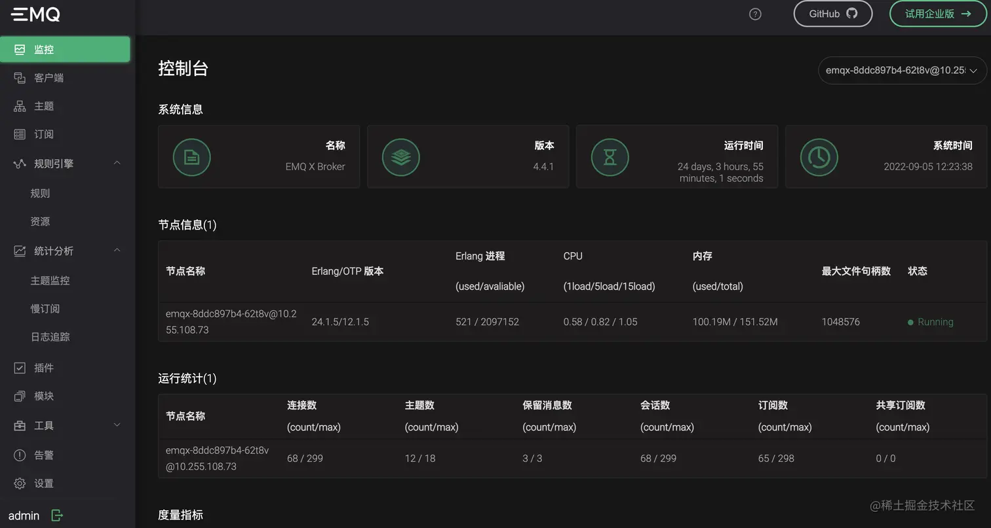Viewport: 991px width, 528px height.
Task: Click the Running status indicator
Action: pyautogui.click(x=930, y=322)
